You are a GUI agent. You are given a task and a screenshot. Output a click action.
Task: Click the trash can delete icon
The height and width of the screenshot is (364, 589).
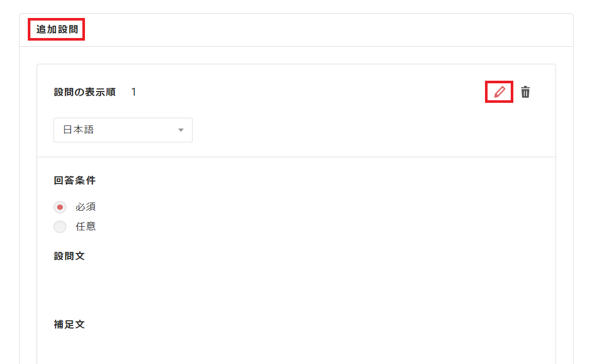click(x=525, y=92)
